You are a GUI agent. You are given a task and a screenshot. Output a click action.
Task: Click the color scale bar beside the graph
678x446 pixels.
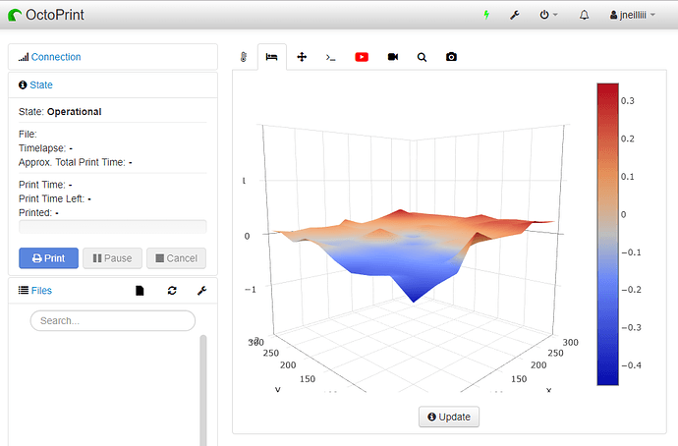click(x=608, y=234)
